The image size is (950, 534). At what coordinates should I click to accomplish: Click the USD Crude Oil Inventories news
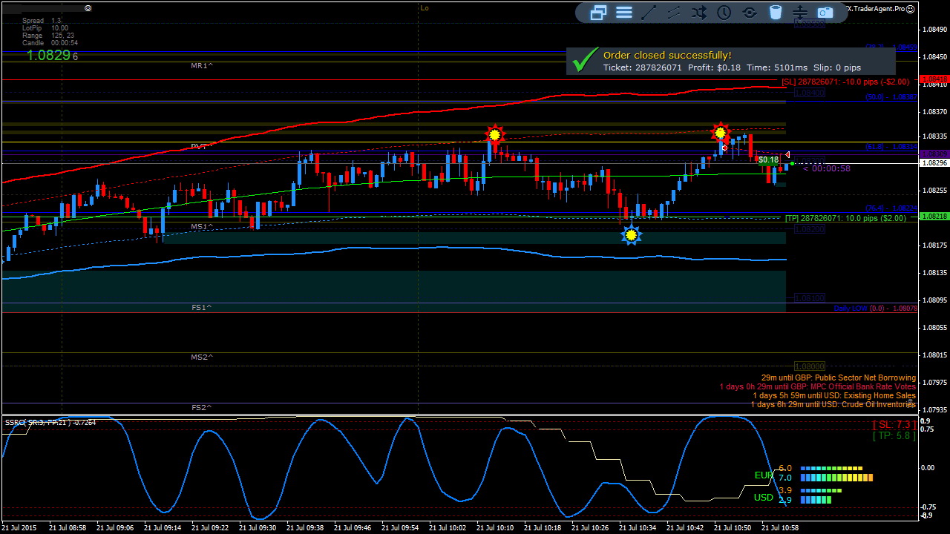click(833, 405)
